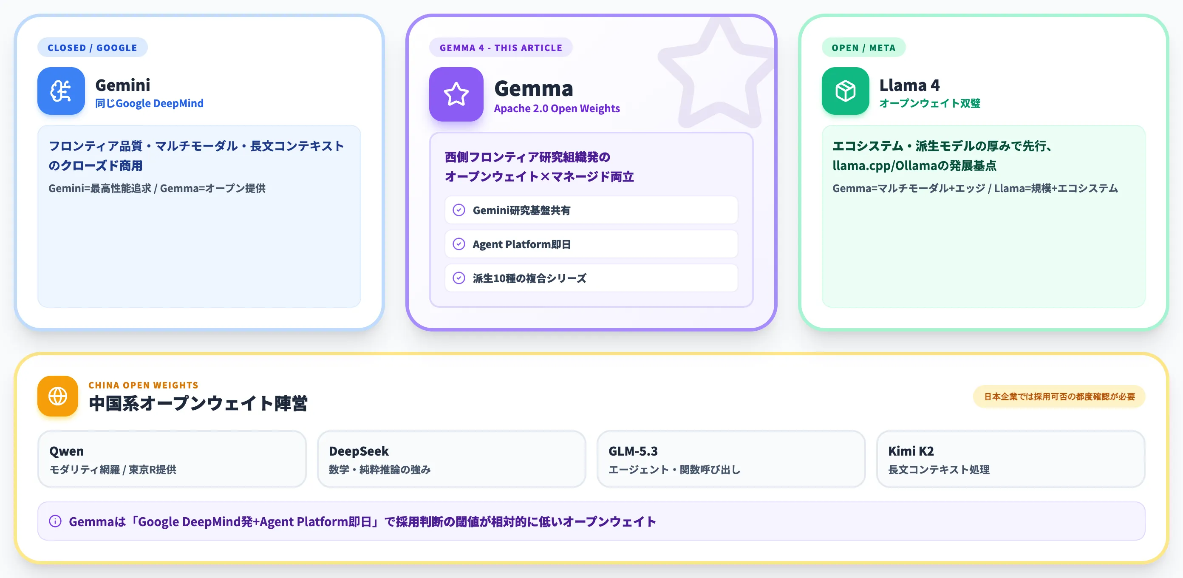The width and height of the screenshot is (1183, 578).
Task: Open the GLM-5.3 card
Action: (731, 459)
